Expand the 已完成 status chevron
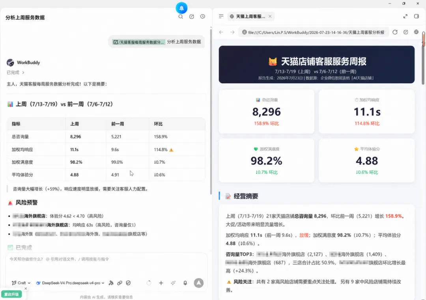This screenshot has width=426, height=300. coord(23,73)
